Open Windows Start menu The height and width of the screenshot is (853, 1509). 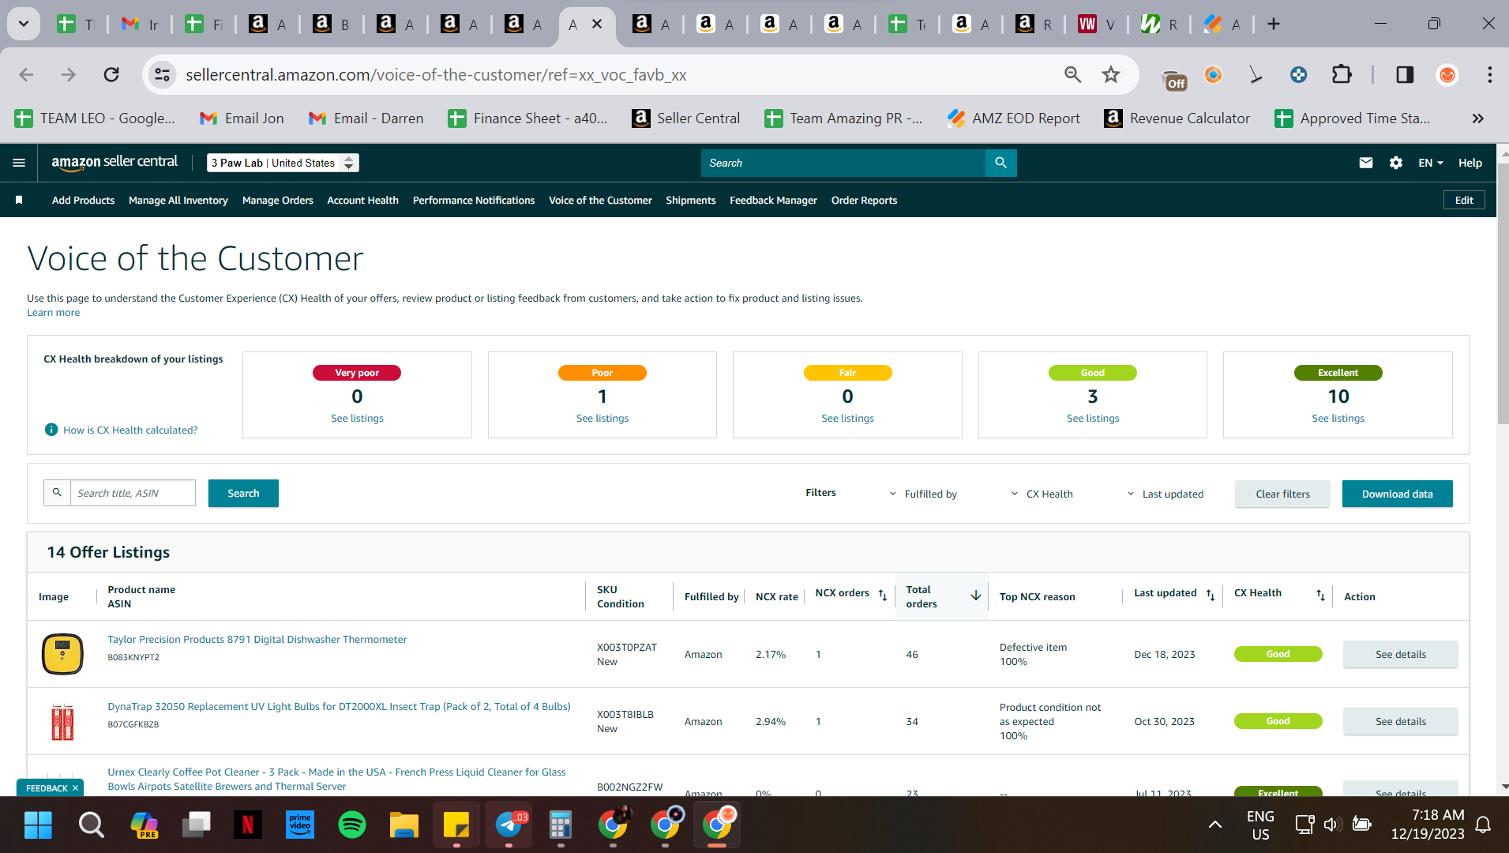tap(38, 825)
